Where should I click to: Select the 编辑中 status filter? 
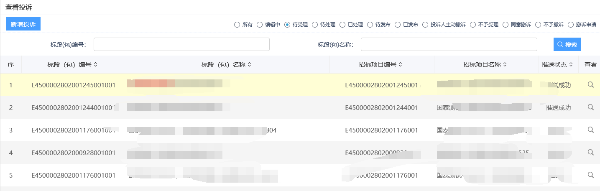260,25
